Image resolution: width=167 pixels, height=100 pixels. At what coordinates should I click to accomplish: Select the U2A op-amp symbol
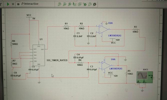[x=103, y=29]
